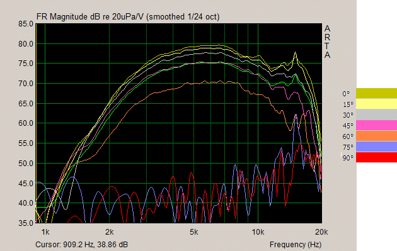Click the 60° orange legend swatch
The width and height of the screenshot is (397, 251).
[x=376, y=136]
